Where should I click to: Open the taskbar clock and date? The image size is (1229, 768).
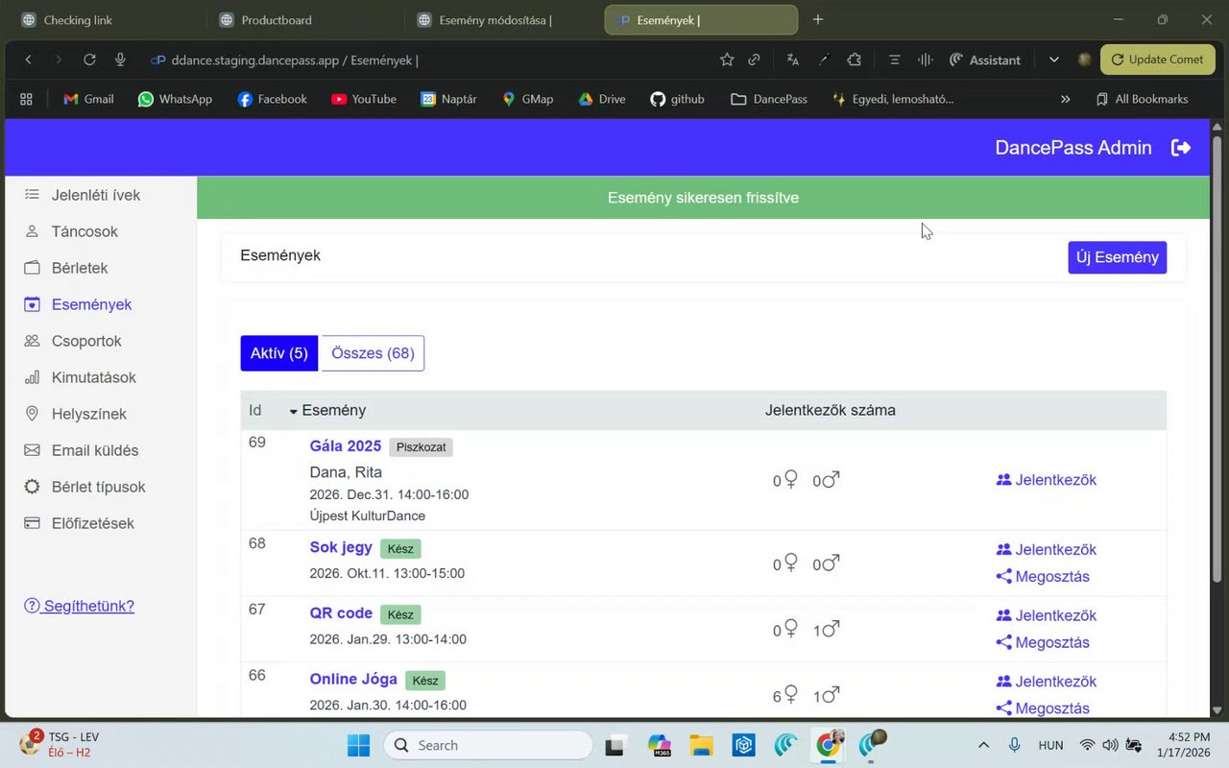pos(1183,745)
